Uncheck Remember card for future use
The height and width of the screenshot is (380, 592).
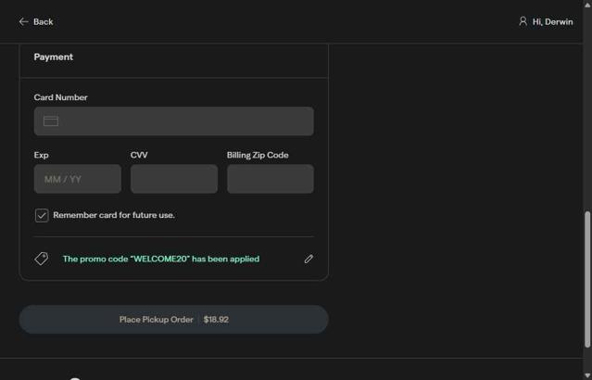coord(42,215)
